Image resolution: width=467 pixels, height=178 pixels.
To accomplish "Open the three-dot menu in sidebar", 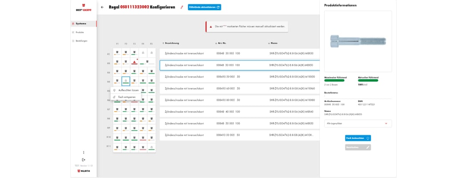I will pyautogui.click(x=83, y=153).
